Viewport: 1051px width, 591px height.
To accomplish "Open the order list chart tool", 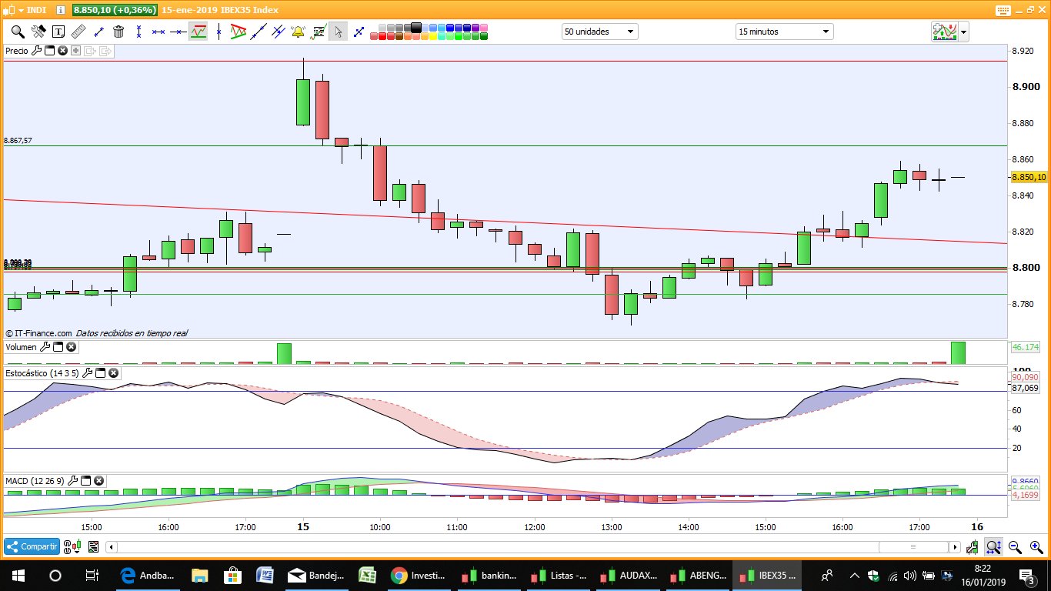I will [x=318, y=32].
